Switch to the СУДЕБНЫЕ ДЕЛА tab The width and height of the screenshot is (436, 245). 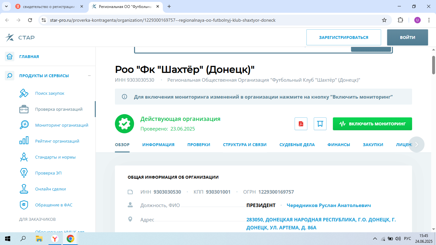297,145
